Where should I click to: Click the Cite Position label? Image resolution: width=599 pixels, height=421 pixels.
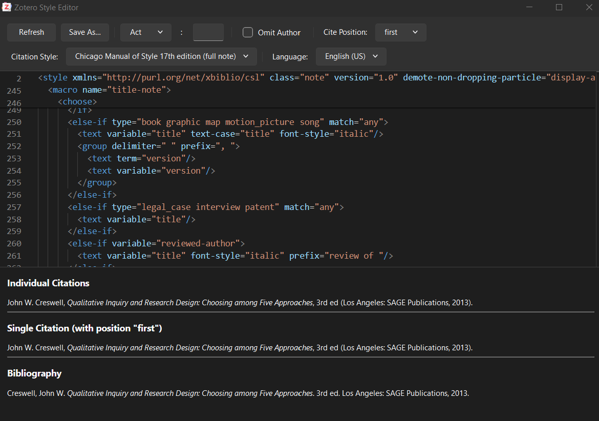[346, 32]
